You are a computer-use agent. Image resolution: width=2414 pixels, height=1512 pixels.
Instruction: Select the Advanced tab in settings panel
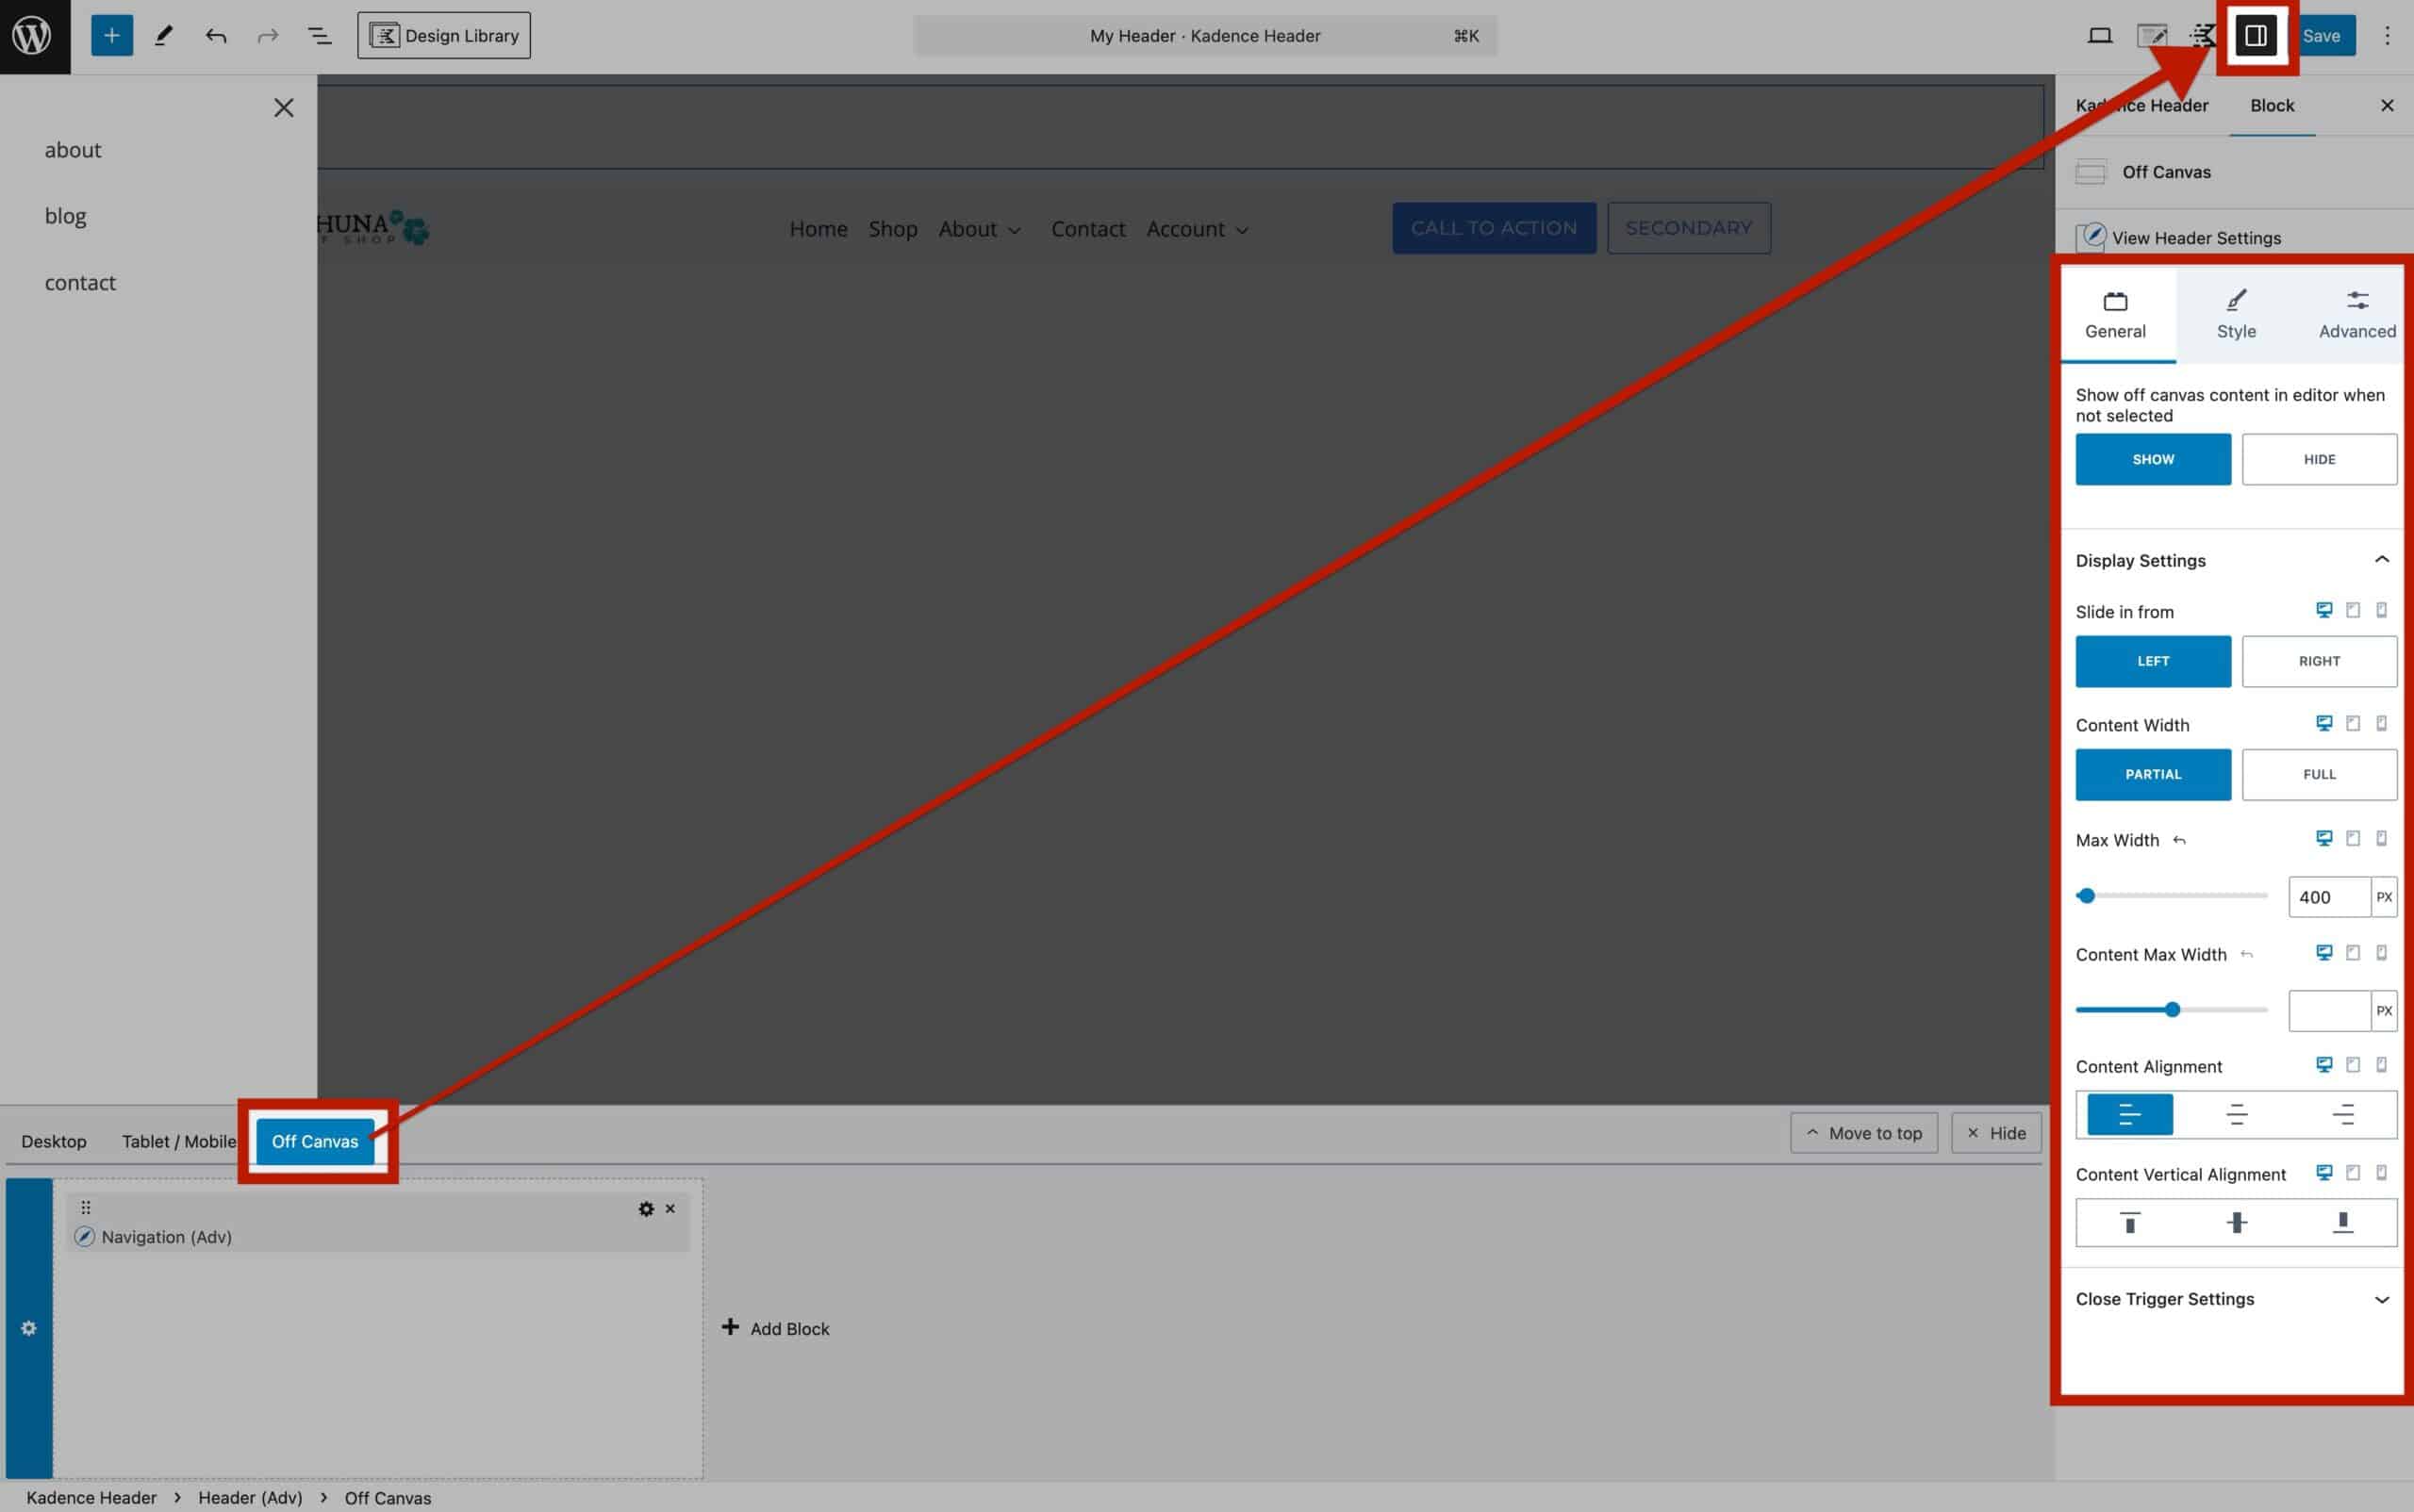2356,314
